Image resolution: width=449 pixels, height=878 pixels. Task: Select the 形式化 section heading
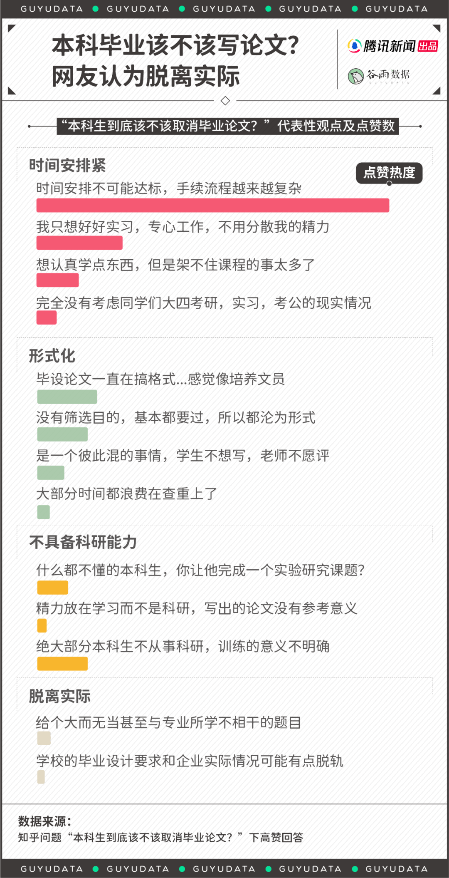click(52, 356)
